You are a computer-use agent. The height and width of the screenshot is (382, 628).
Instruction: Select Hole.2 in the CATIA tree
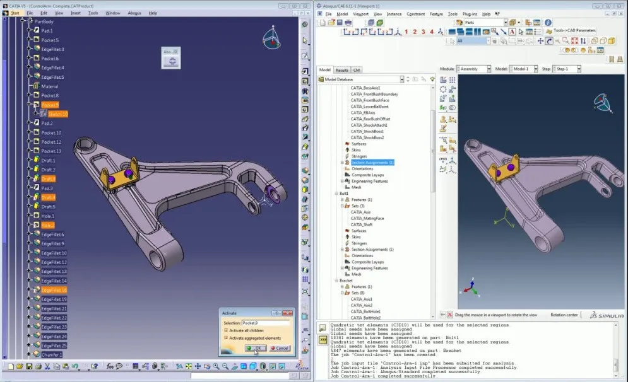pos(48,225)
